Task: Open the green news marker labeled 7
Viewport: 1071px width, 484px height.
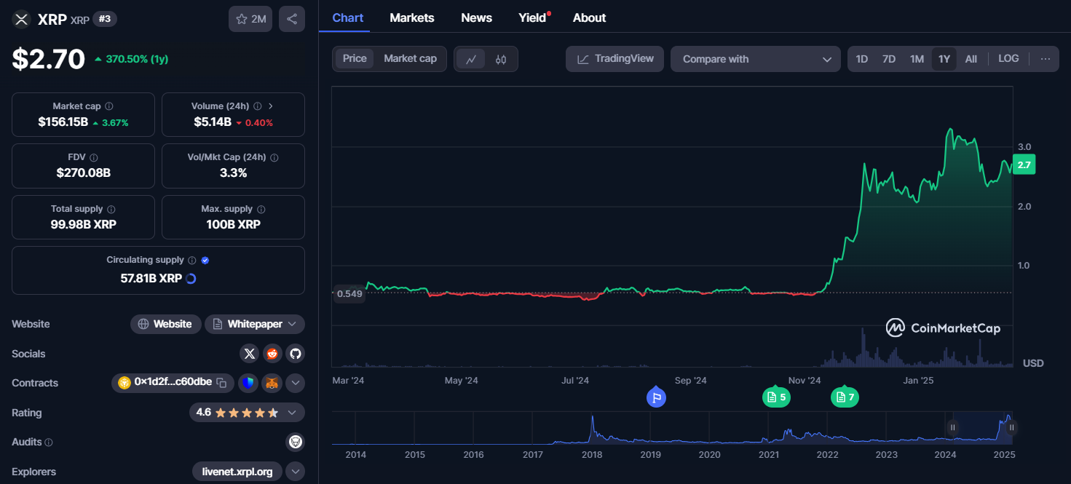Action: click(x=845, y=397)
